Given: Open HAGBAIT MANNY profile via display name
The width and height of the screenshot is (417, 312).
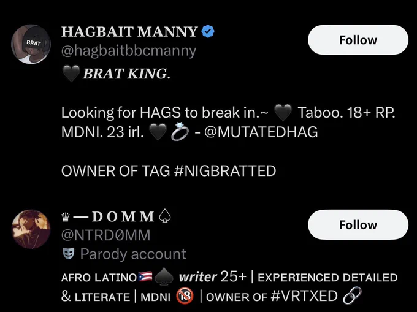Looking at the screenshot, I should 129,32.
